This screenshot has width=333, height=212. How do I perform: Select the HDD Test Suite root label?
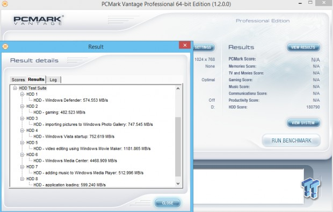tap(33, 88)
